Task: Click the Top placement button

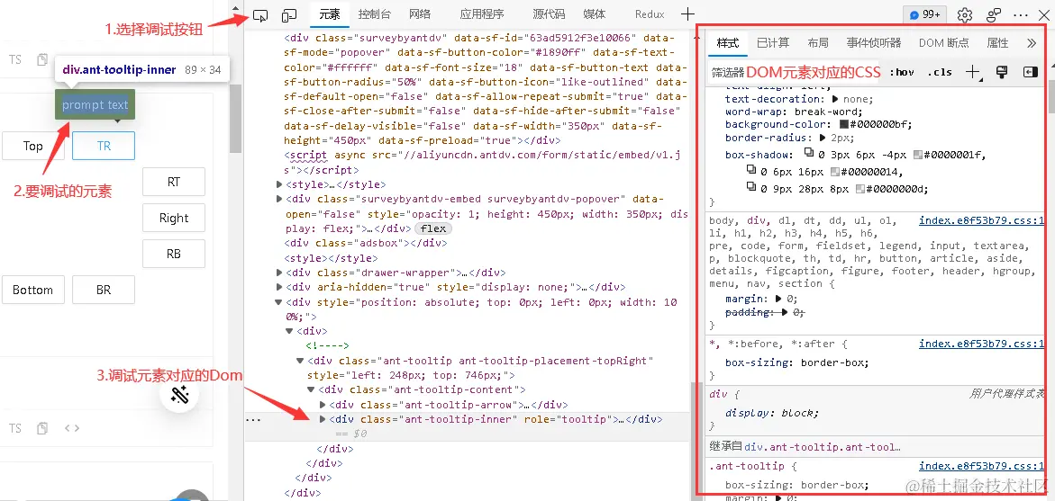Action: [33, 146]
